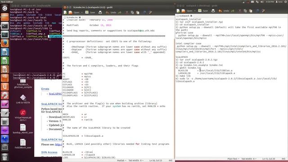Click terminal prompt at /usr/local/lib$
288x162 pixels.
(x=29, y=39)
